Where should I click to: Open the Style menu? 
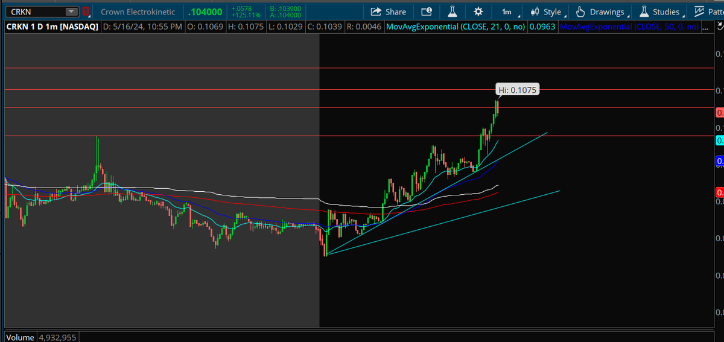point(547,11)
